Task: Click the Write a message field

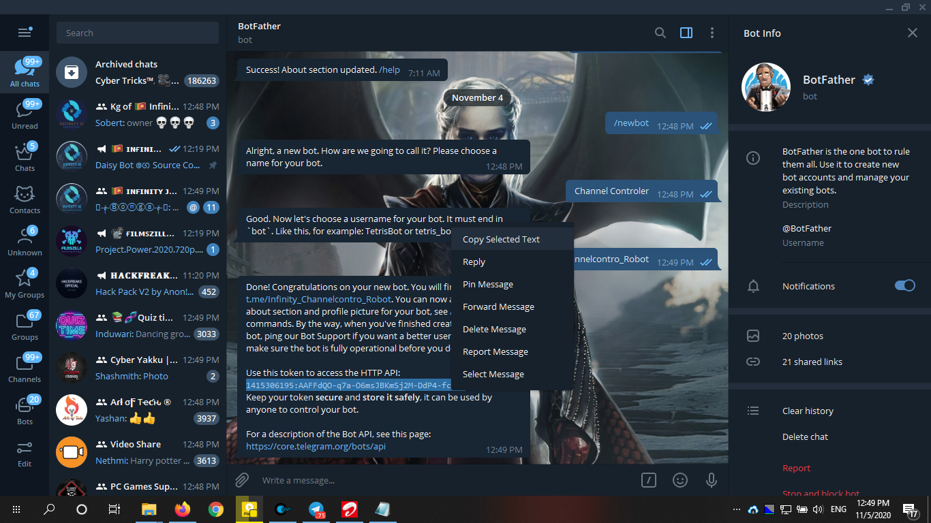Action: (x=446, y=480)
